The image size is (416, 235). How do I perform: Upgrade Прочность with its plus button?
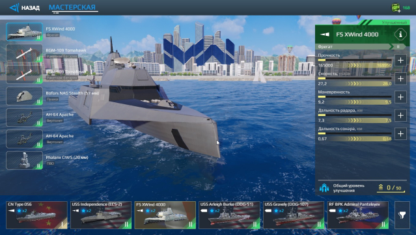click(x=400, y=61)
